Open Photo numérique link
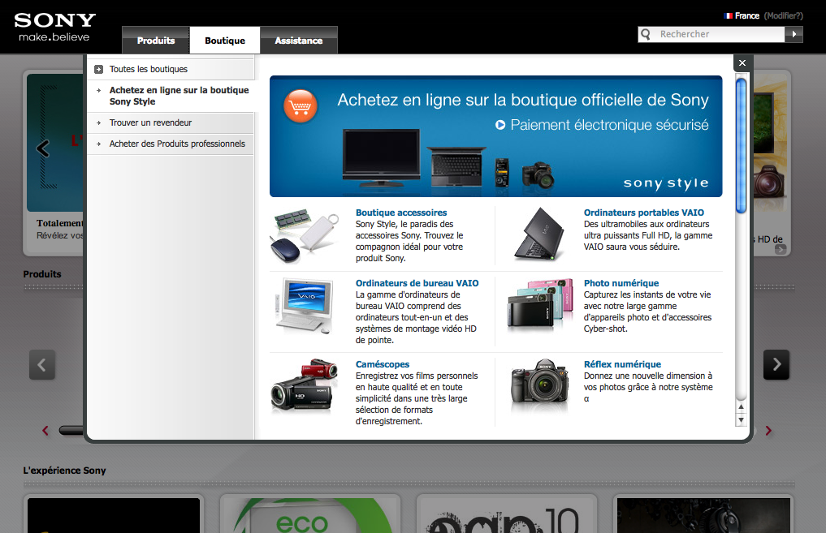Screen dimensions: 826x533 [621, 283]
